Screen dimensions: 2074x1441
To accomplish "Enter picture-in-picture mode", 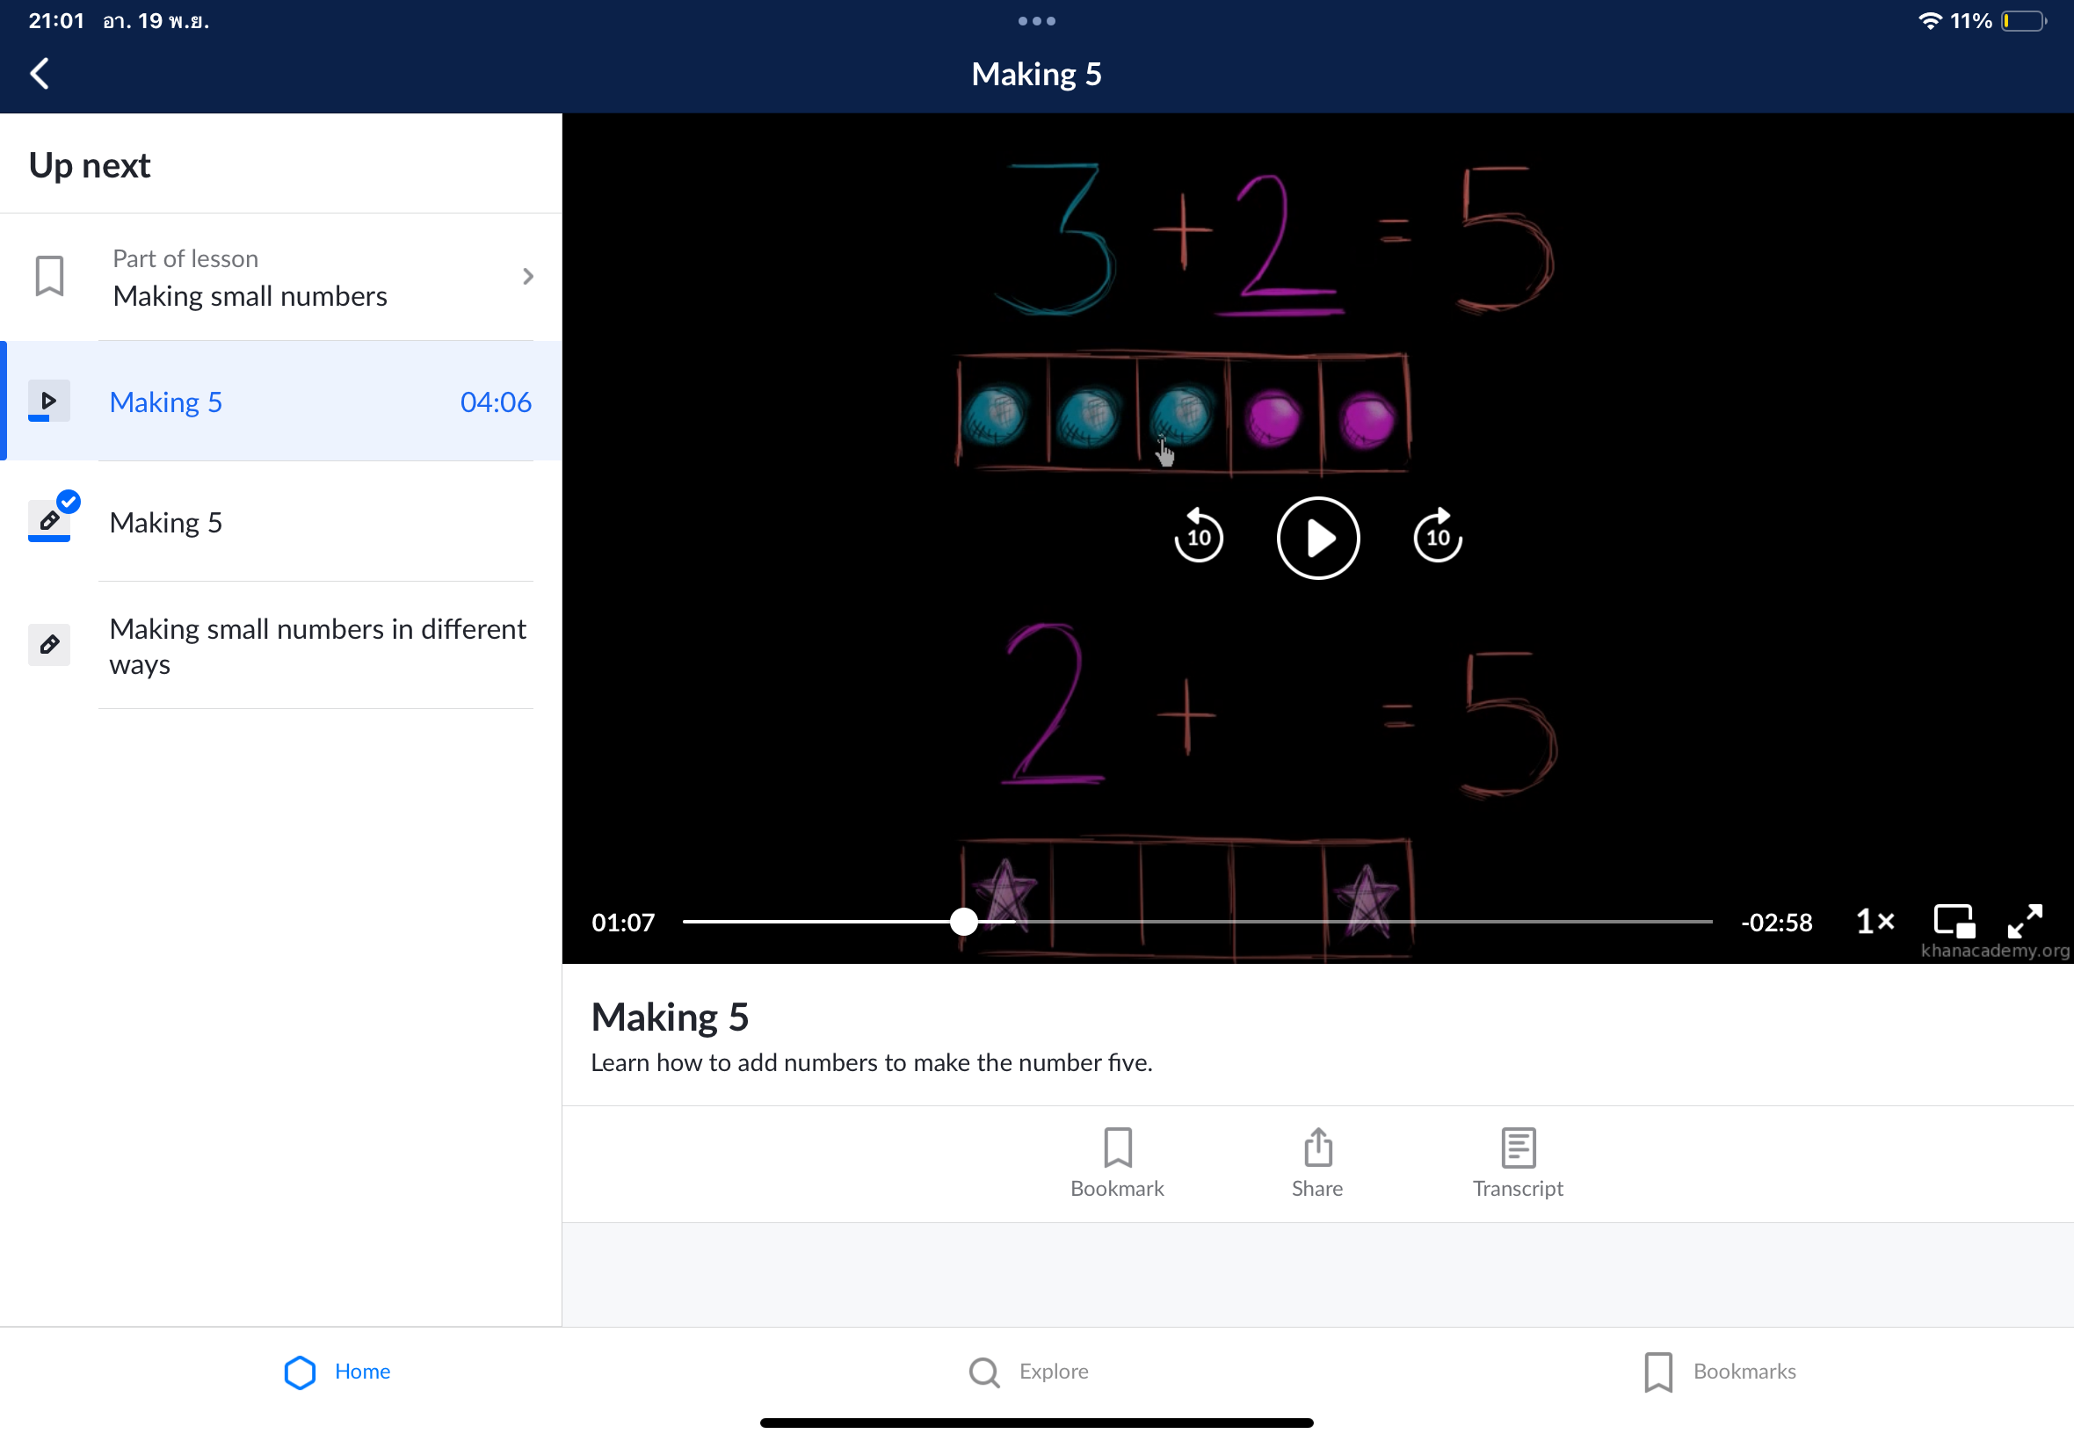I will point(1954,922).
